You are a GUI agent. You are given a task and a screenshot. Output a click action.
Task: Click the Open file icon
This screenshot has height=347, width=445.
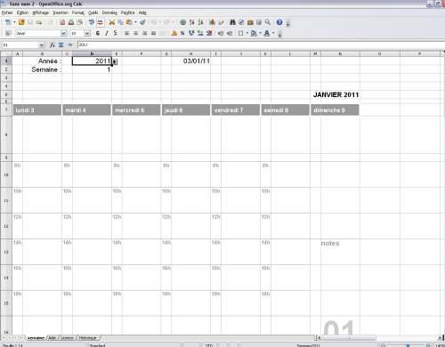click(x=21, y=22)
